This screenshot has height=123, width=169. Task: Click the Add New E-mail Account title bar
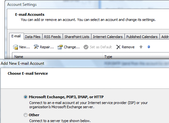[x=84, y=63]
